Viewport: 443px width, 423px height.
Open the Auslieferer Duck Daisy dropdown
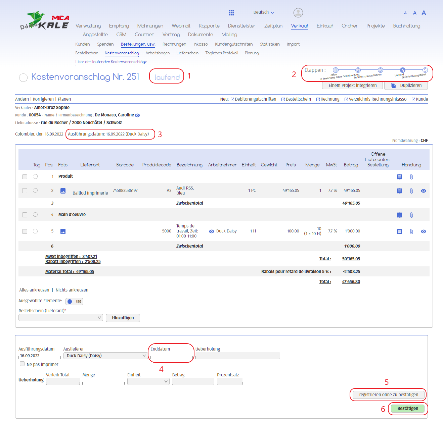point(105,356)
